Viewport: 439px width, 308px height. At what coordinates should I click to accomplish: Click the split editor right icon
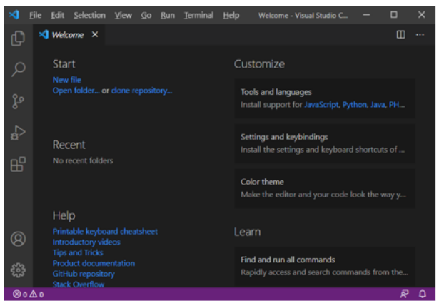[400, 35]
